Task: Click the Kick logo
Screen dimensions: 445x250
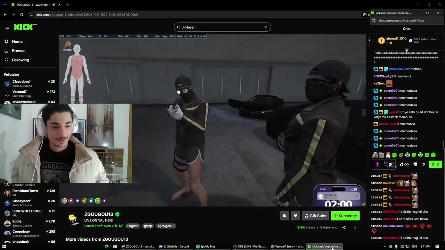Action: tap(25, 27)
